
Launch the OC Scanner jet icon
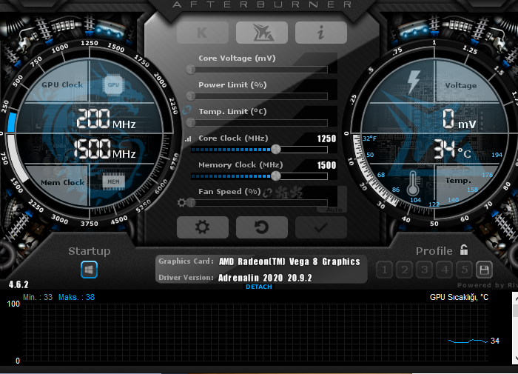(262, 33)
